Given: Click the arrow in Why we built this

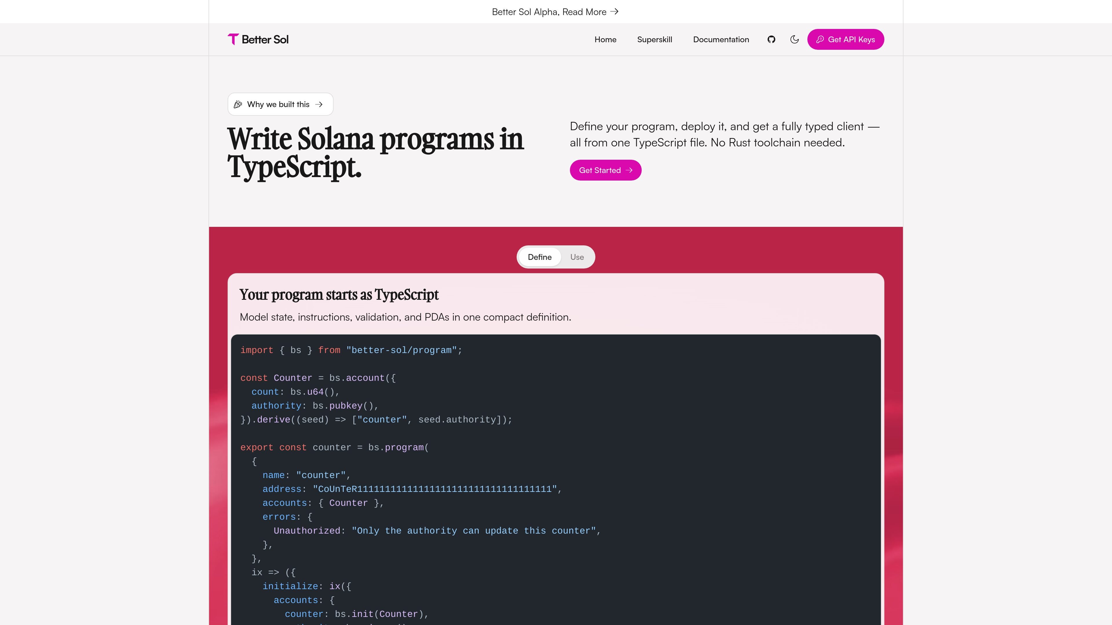Looking at the screenshot, I should pyautogui.click(x=319, y=104).
